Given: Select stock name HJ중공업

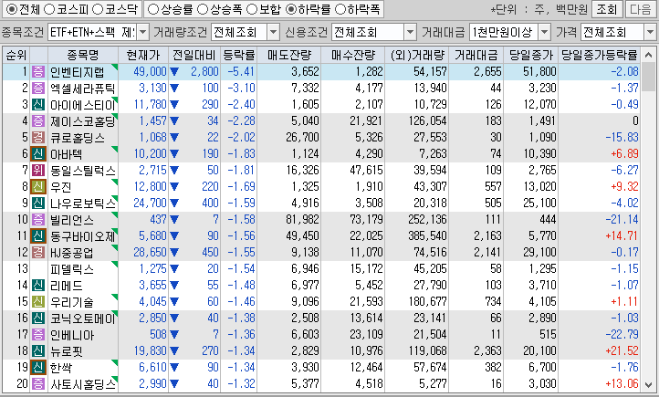Looking at the screenshot, I should tap(72, 253).
